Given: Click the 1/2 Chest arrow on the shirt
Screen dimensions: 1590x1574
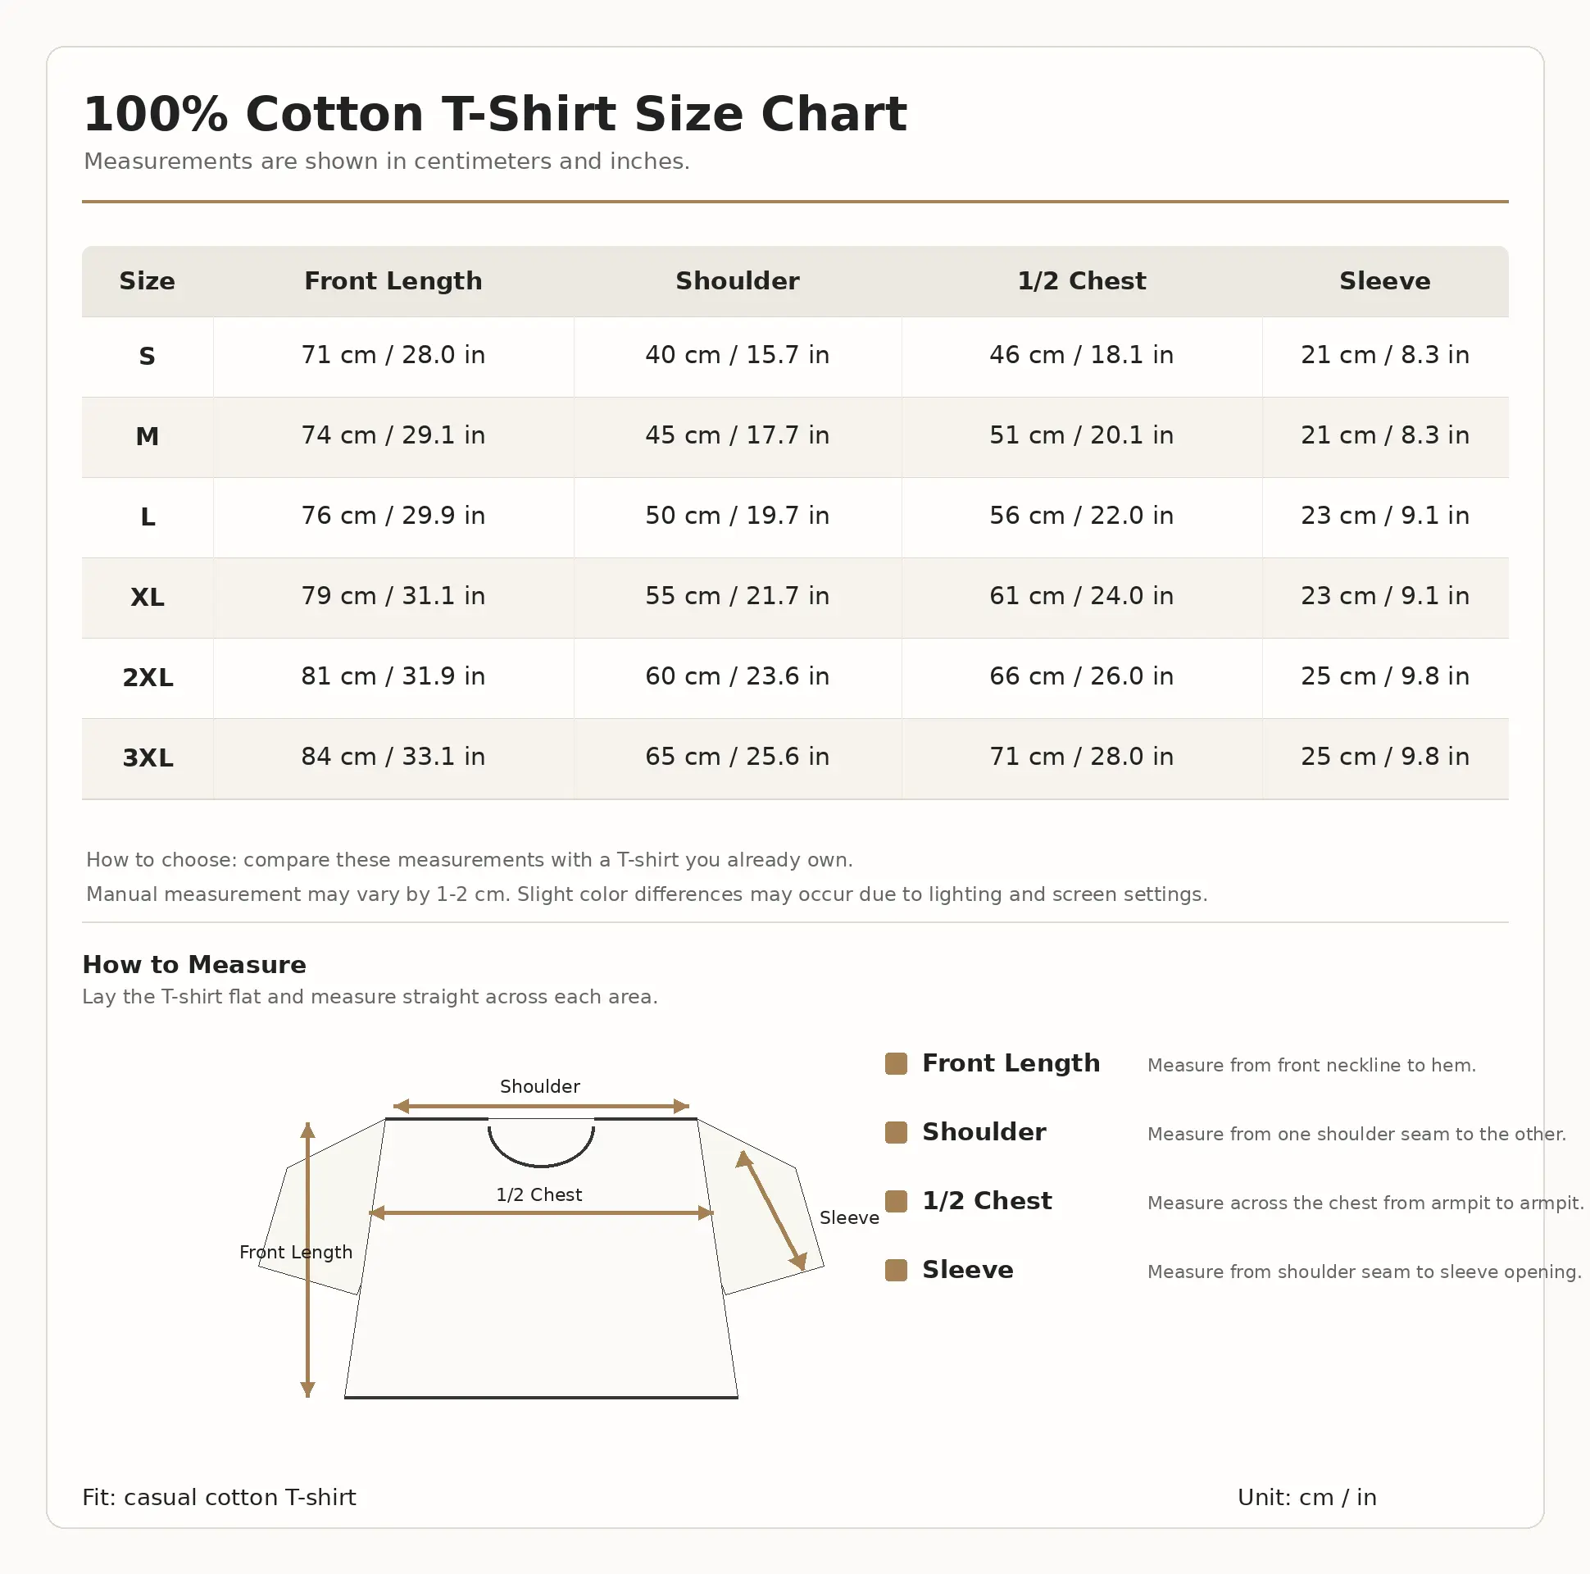Looking at the screenshot, I should [541, 1212].
